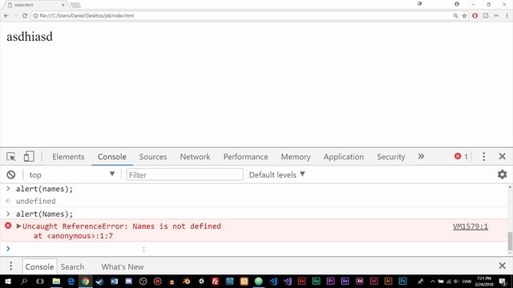513x288 pixels.
Task: Close the DevTools panel
Action: click(503, 157)
